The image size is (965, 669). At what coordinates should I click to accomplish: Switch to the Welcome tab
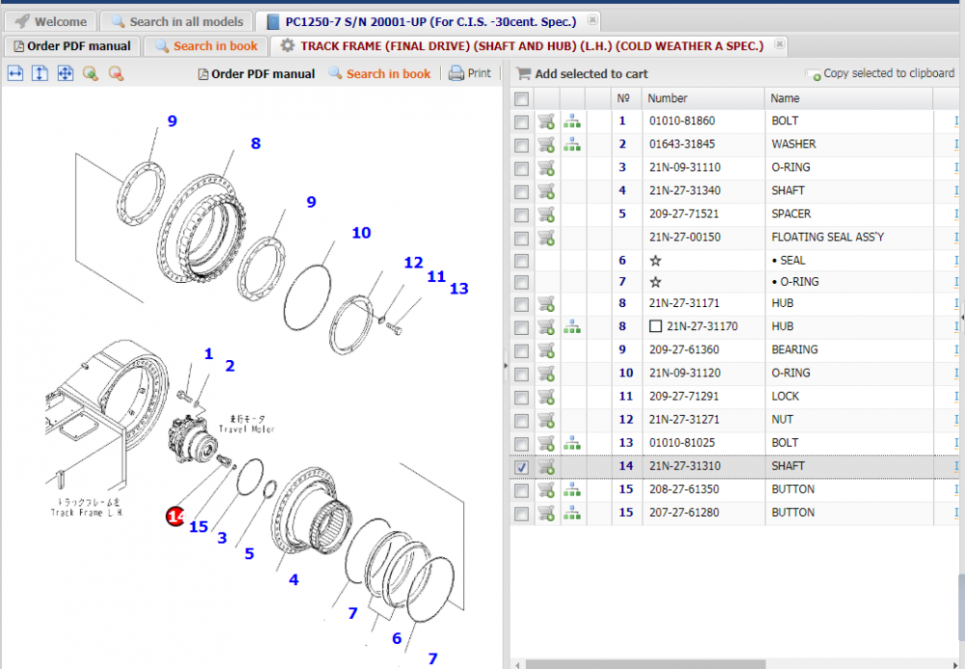53,21
